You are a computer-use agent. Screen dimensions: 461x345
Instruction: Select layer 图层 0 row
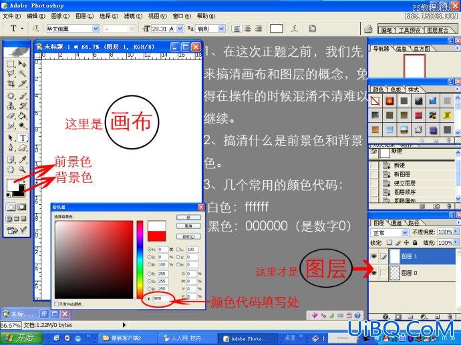coord(412,273)
